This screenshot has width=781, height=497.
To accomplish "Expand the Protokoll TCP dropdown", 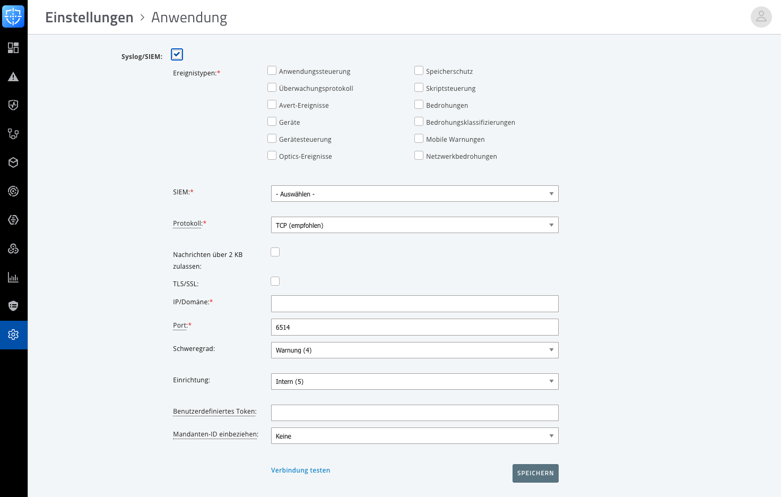I will coord(414,225).
